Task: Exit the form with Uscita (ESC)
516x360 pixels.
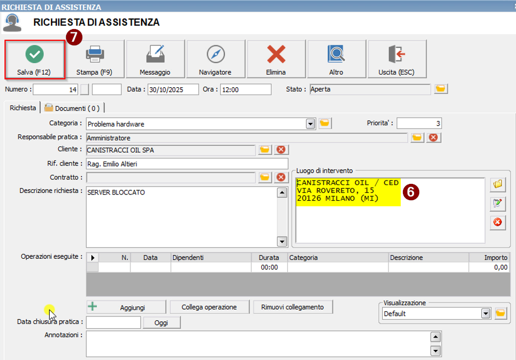Action: click(397, 59)
